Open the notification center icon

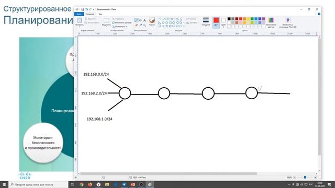coord(329,184)
